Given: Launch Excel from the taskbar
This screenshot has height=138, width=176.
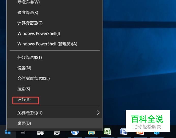Looking at the screenshot, I should (x=107, y=131).
